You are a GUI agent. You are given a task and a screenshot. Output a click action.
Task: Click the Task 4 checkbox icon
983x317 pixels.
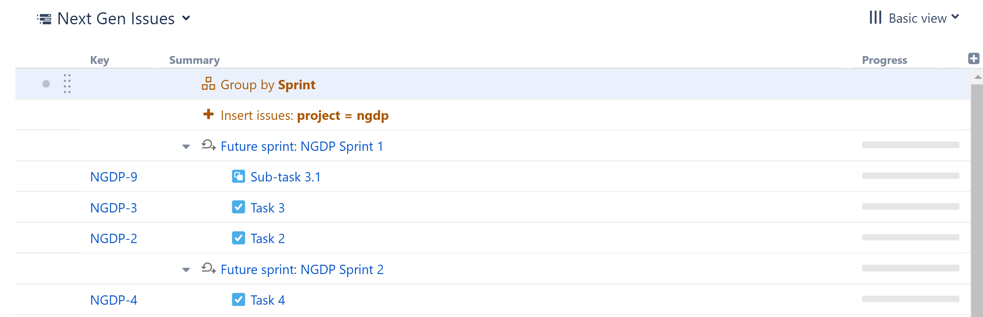(239, 299)
